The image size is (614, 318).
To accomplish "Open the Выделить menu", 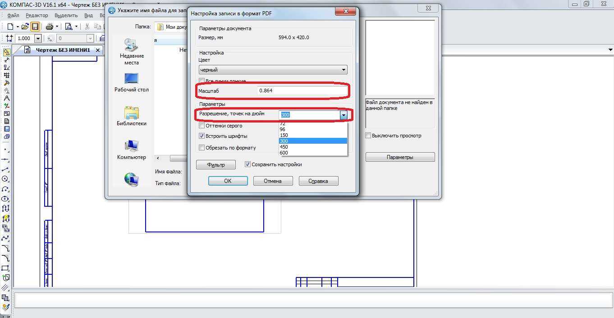I will [66, 15].
